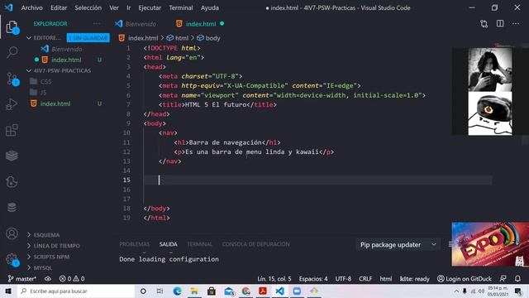Click the stacked layers icon in activity bar
The image size is (529, 298).
[12, 156]
